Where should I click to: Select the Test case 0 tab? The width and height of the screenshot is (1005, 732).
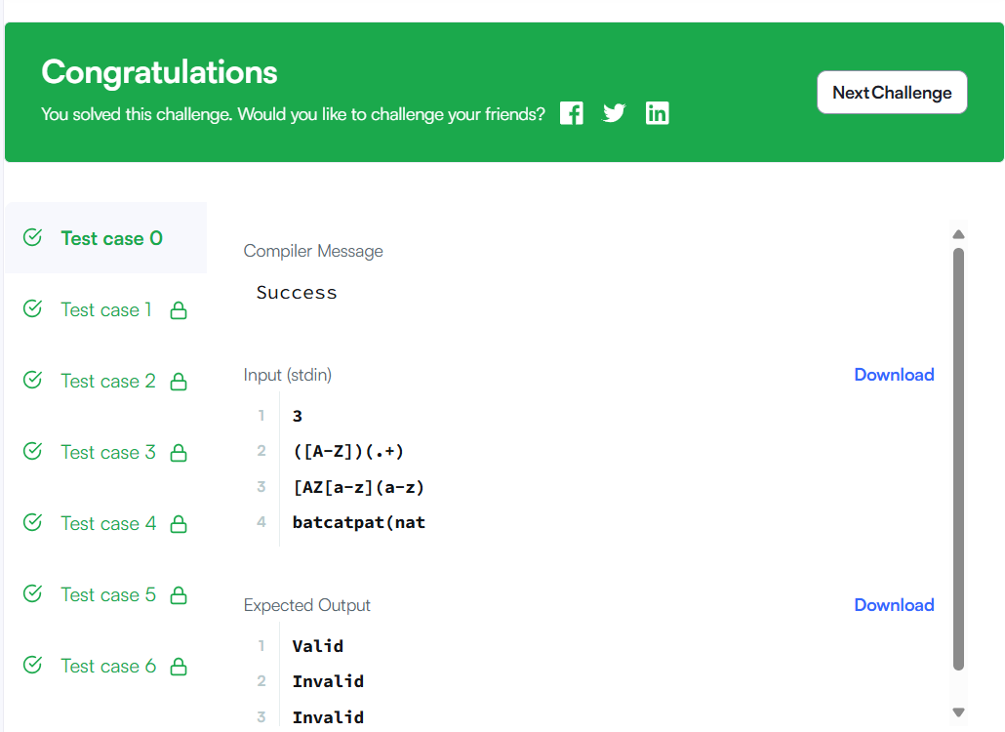[x=105, y=238]
